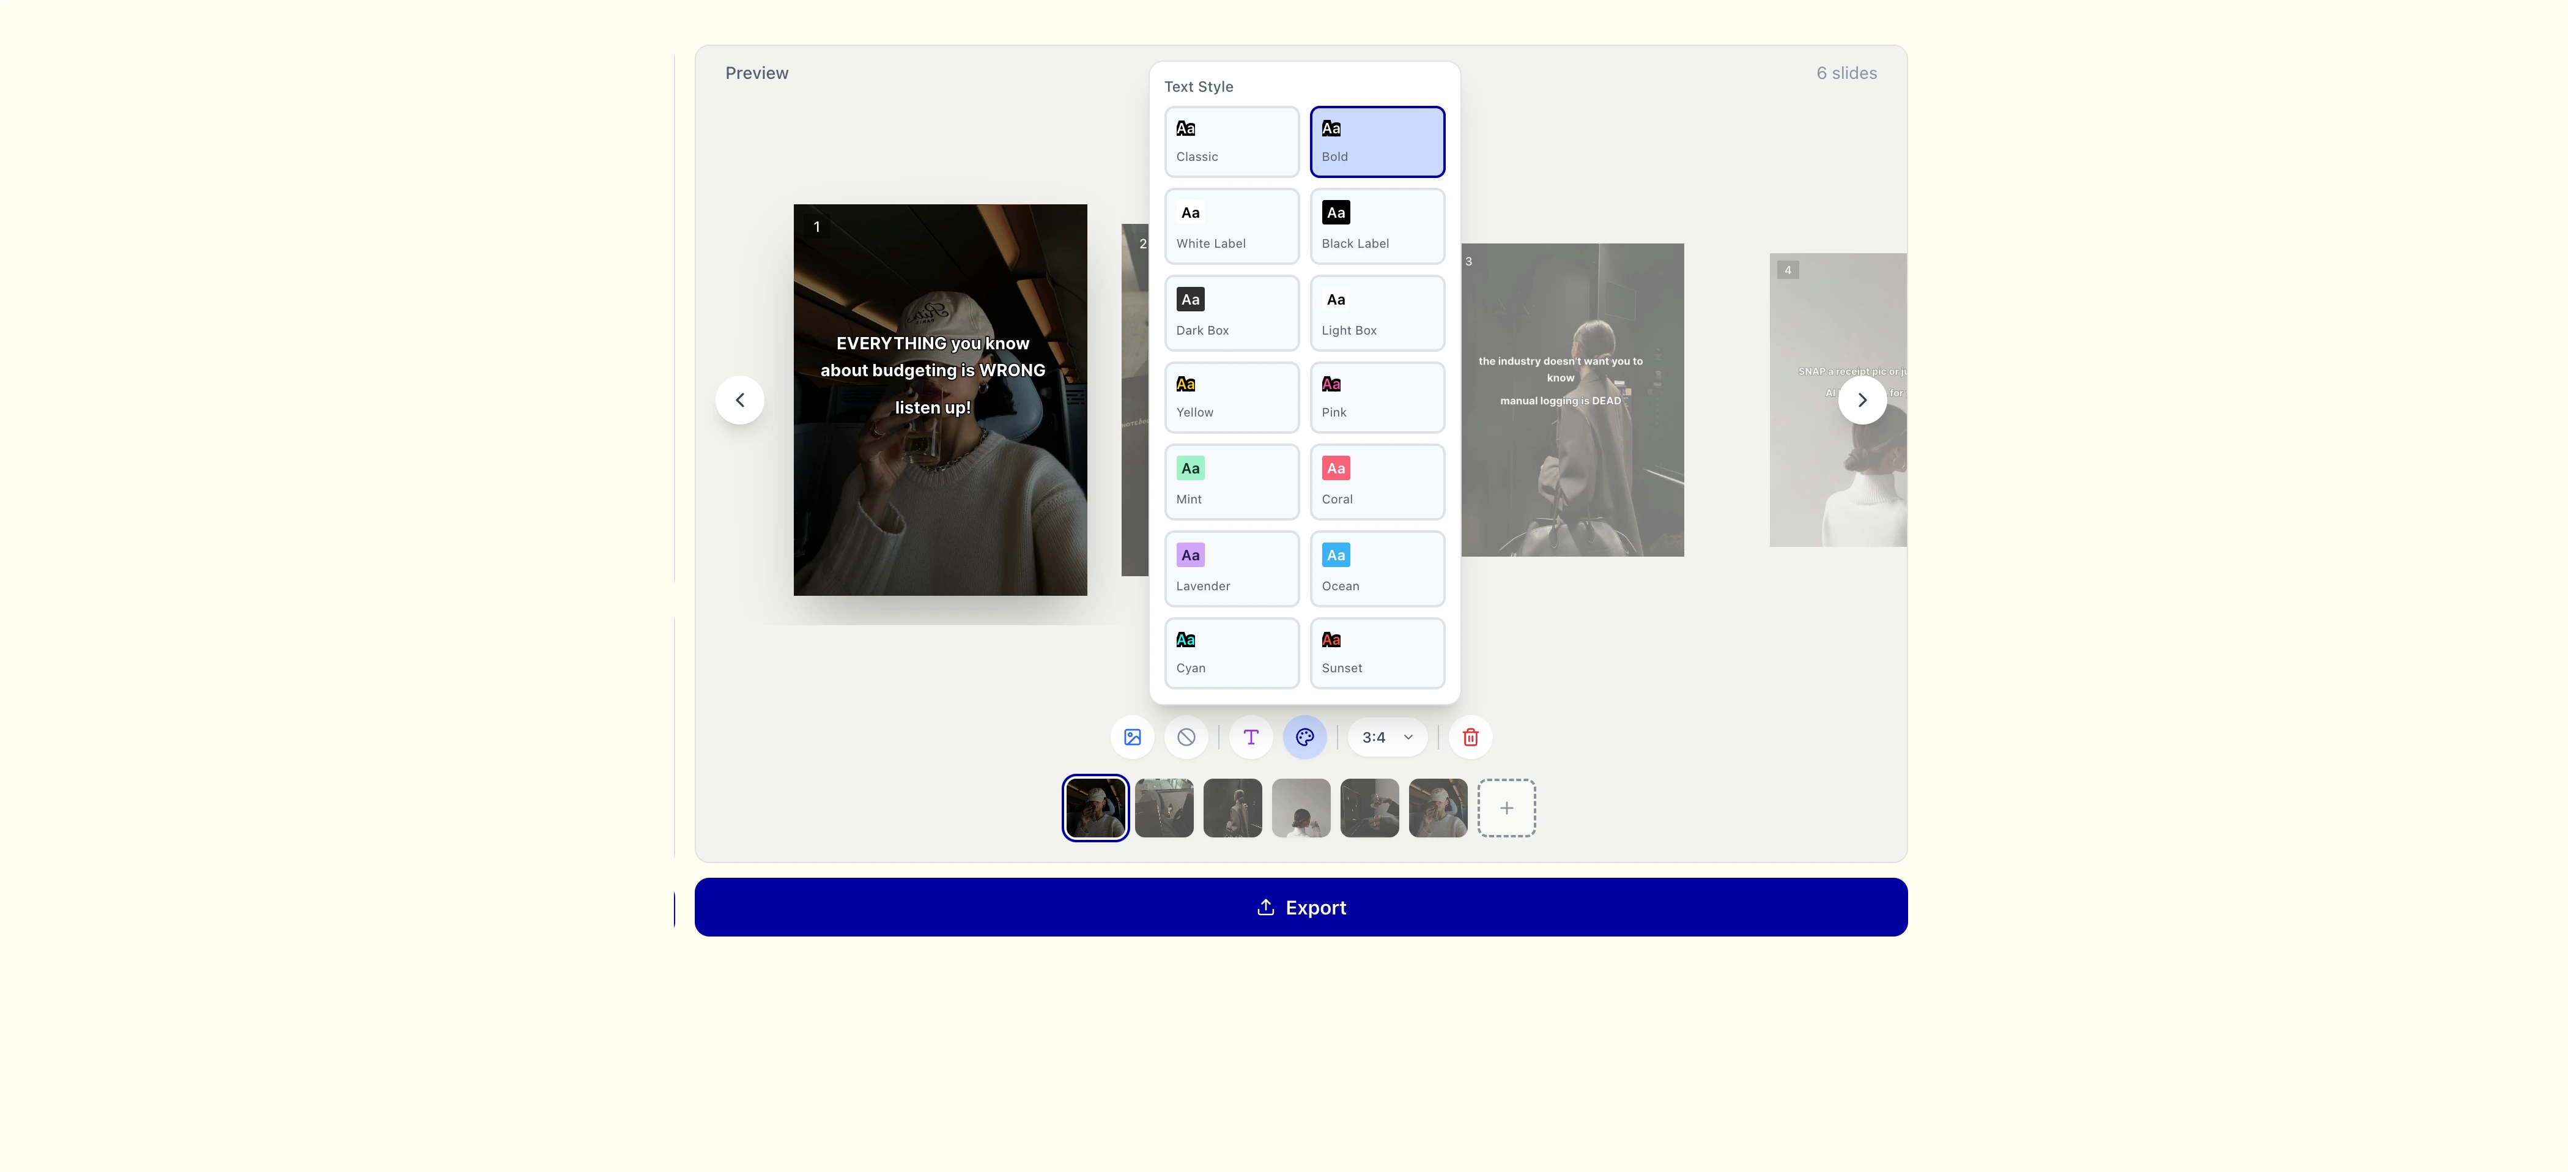This screenshot has height=1172, width=2568.
Task: Apply the Light Box text style
Action: click(1377, 313)
